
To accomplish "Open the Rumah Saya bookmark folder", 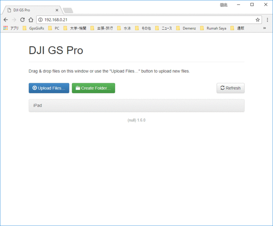I will pos(213,28).
